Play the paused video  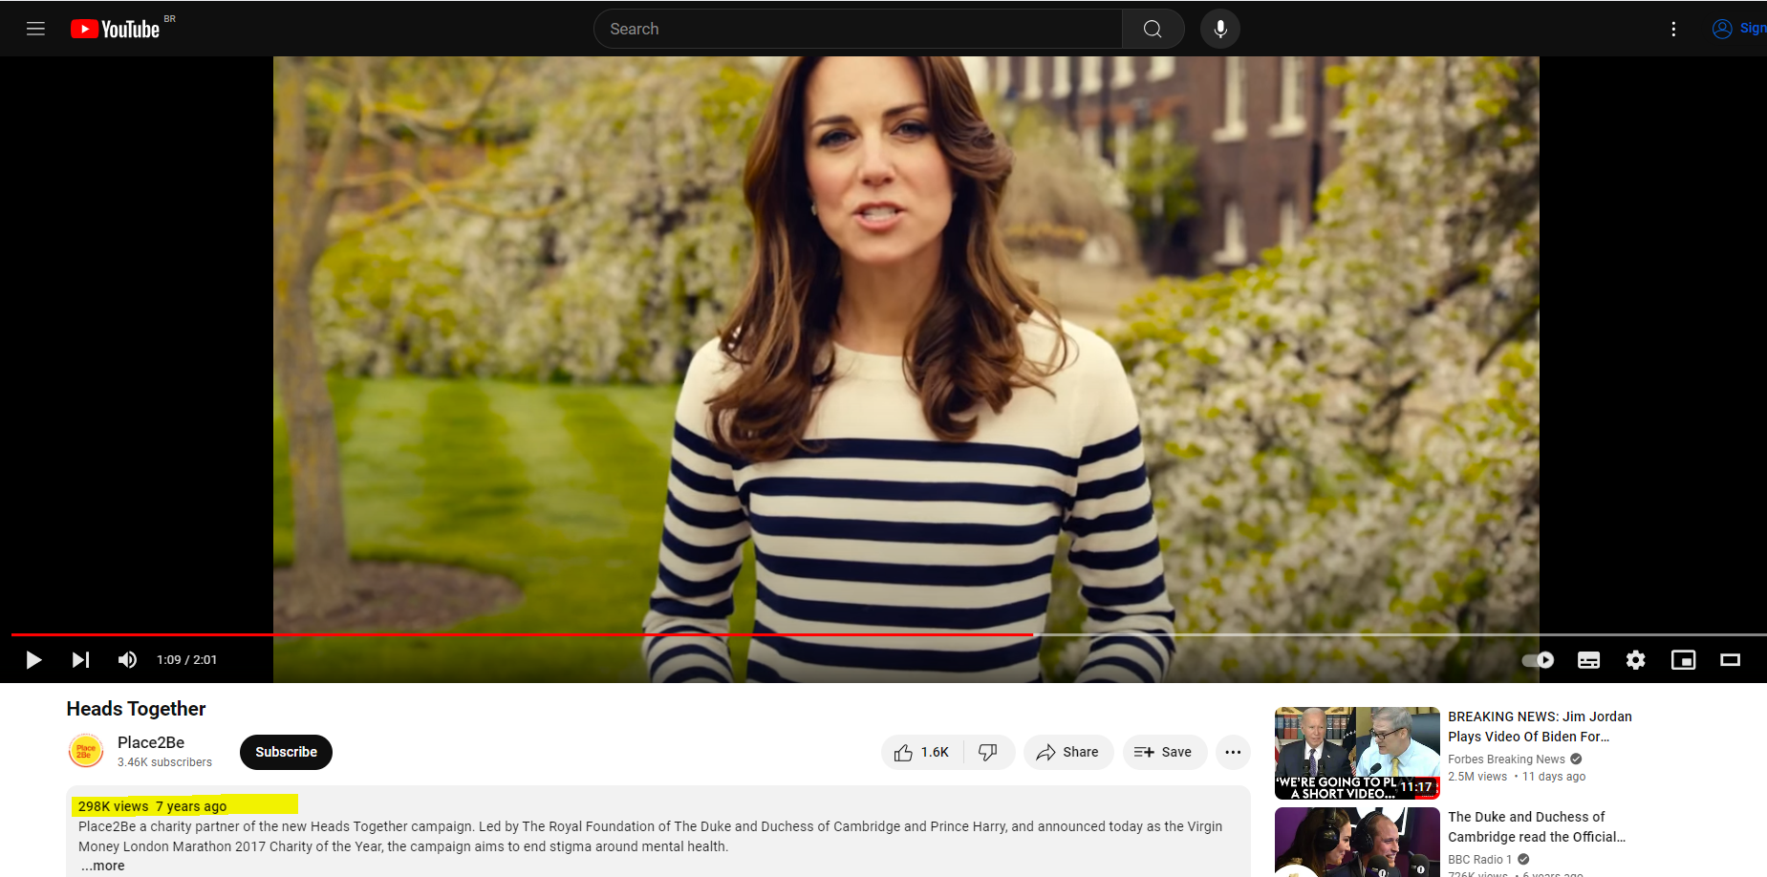point(33,660)
